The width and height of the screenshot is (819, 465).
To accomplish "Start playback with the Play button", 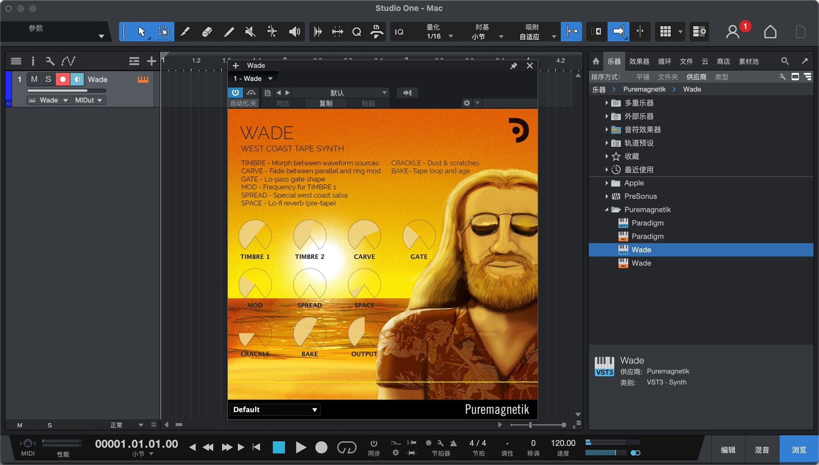I will tap(301, 447).
